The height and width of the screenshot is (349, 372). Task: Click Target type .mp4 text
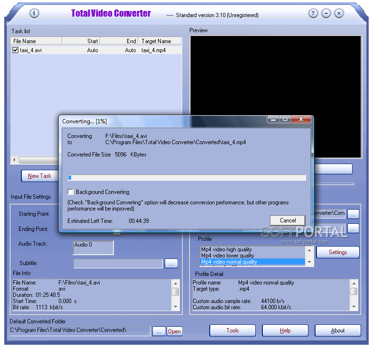[x=221, y=288]
